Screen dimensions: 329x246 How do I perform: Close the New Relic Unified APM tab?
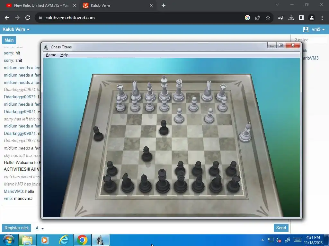pos(75,5)
